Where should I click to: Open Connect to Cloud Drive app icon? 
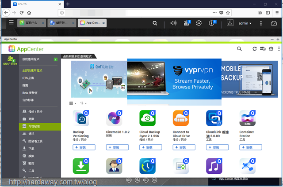(181, 118)
